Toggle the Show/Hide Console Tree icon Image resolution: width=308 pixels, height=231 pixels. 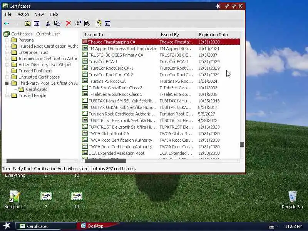[x=37, y=23]
